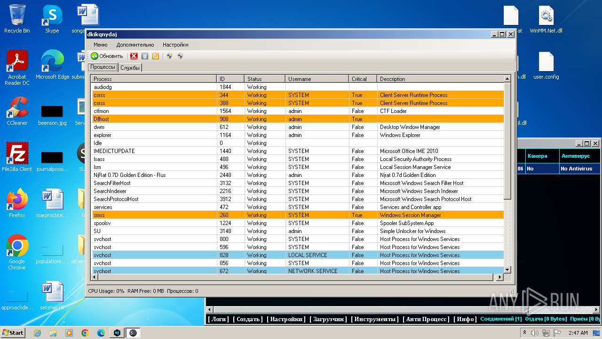Select the lsass process row
Screen dimensions: 602x339
pyautogui.click(x=297, y=159)
